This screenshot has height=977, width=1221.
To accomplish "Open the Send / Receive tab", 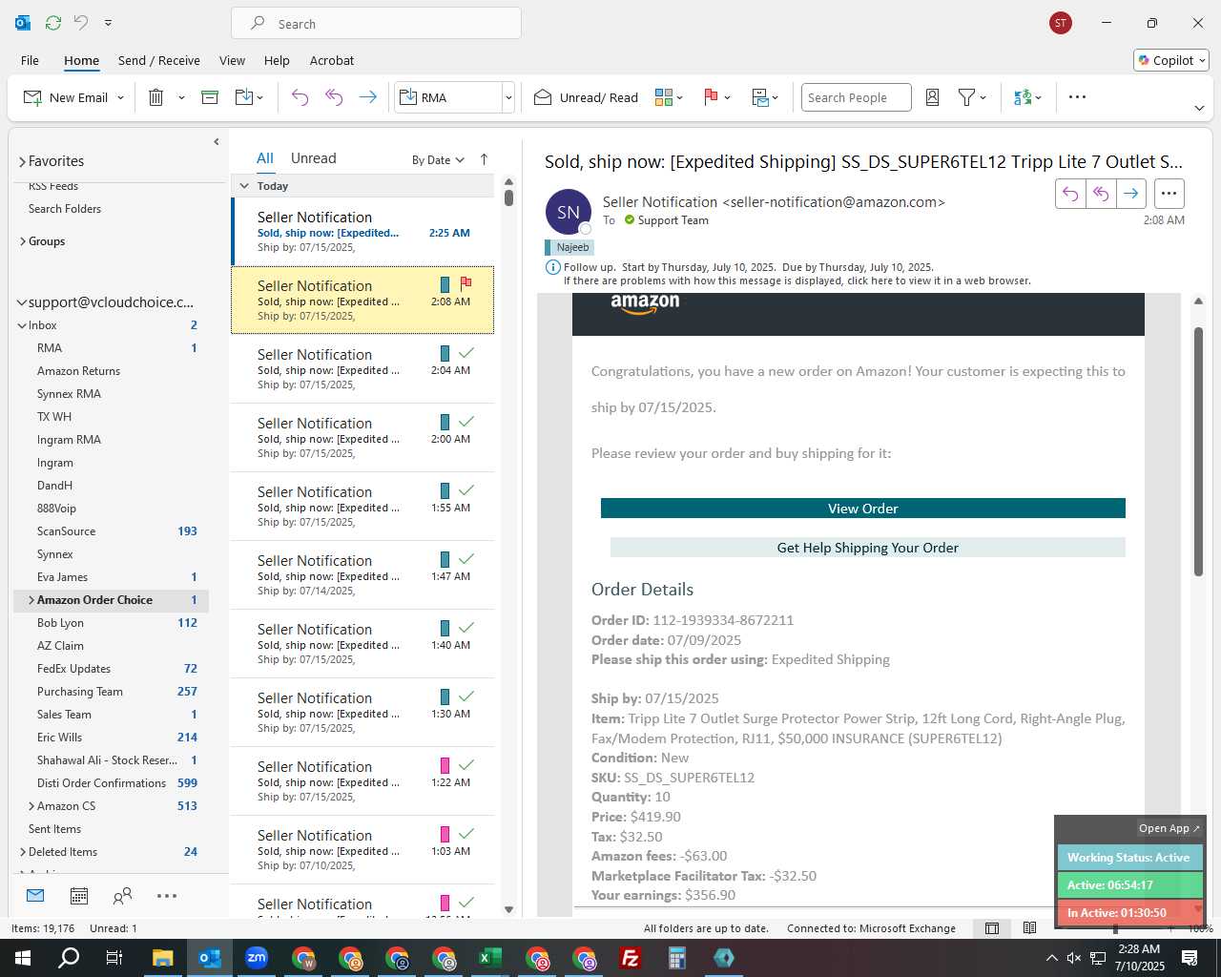I will coord(159,60).
